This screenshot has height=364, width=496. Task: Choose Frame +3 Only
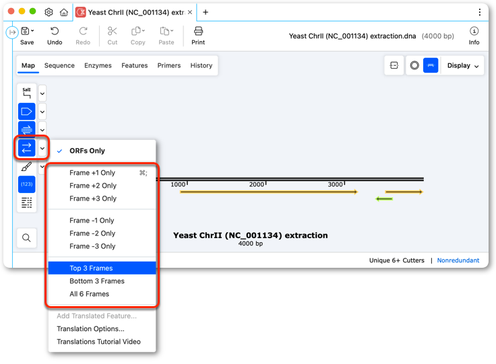[102, 198]
